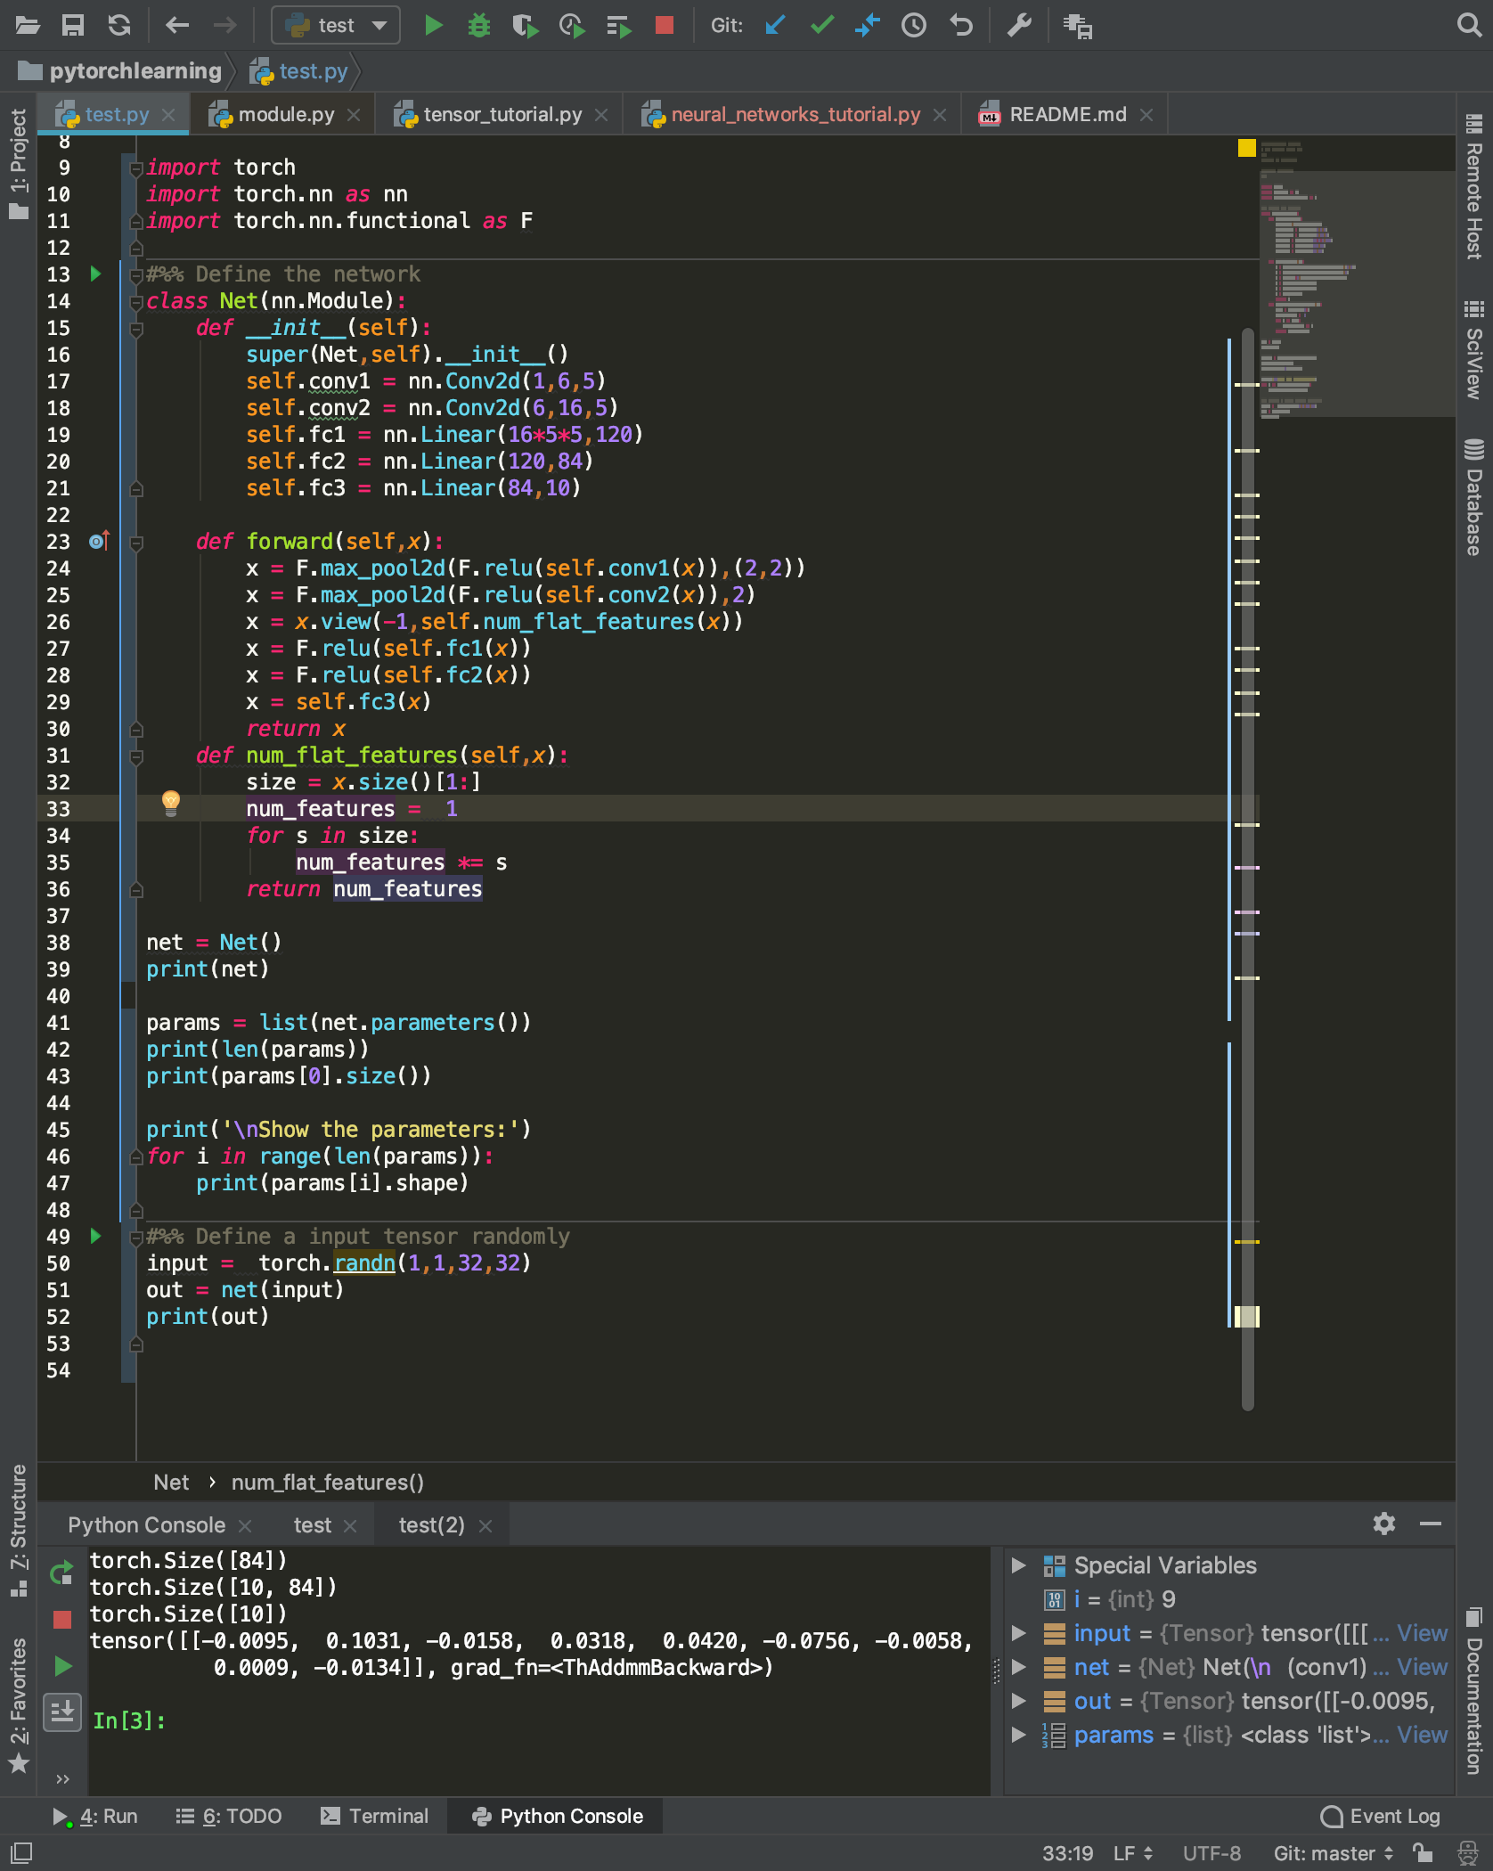Image resolution: width=1493 pixels, height=1871 pixels.
Task: Switch to the 'test' console tab
Action: click(x=312, y=1525)
